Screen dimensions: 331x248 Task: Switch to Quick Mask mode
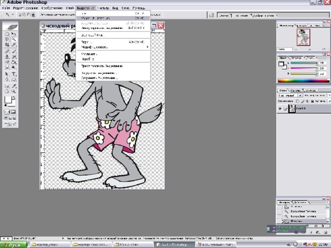(13, 112)
